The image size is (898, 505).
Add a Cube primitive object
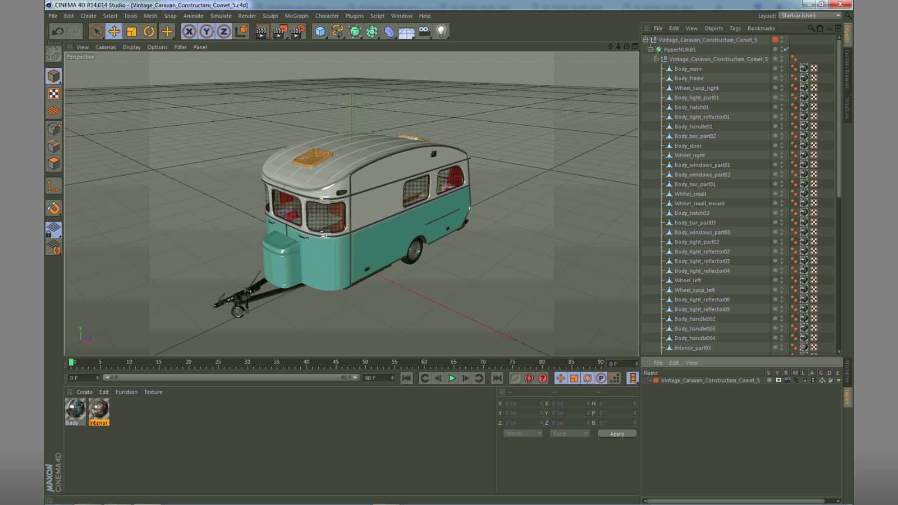(x=320, y=31)
